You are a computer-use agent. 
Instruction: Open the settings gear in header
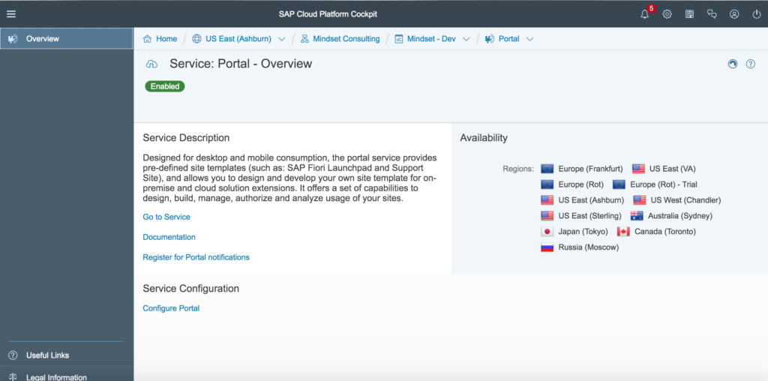(x=667, y=14)
